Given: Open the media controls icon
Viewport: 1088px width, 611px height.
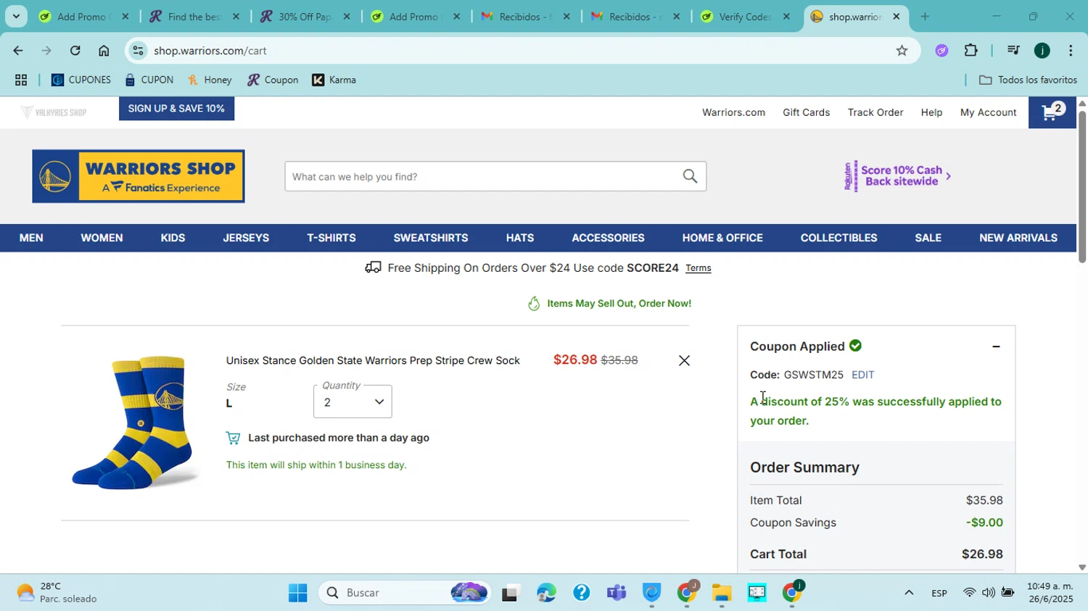Looking at the screenshot, I should [x=1013, y=50].
